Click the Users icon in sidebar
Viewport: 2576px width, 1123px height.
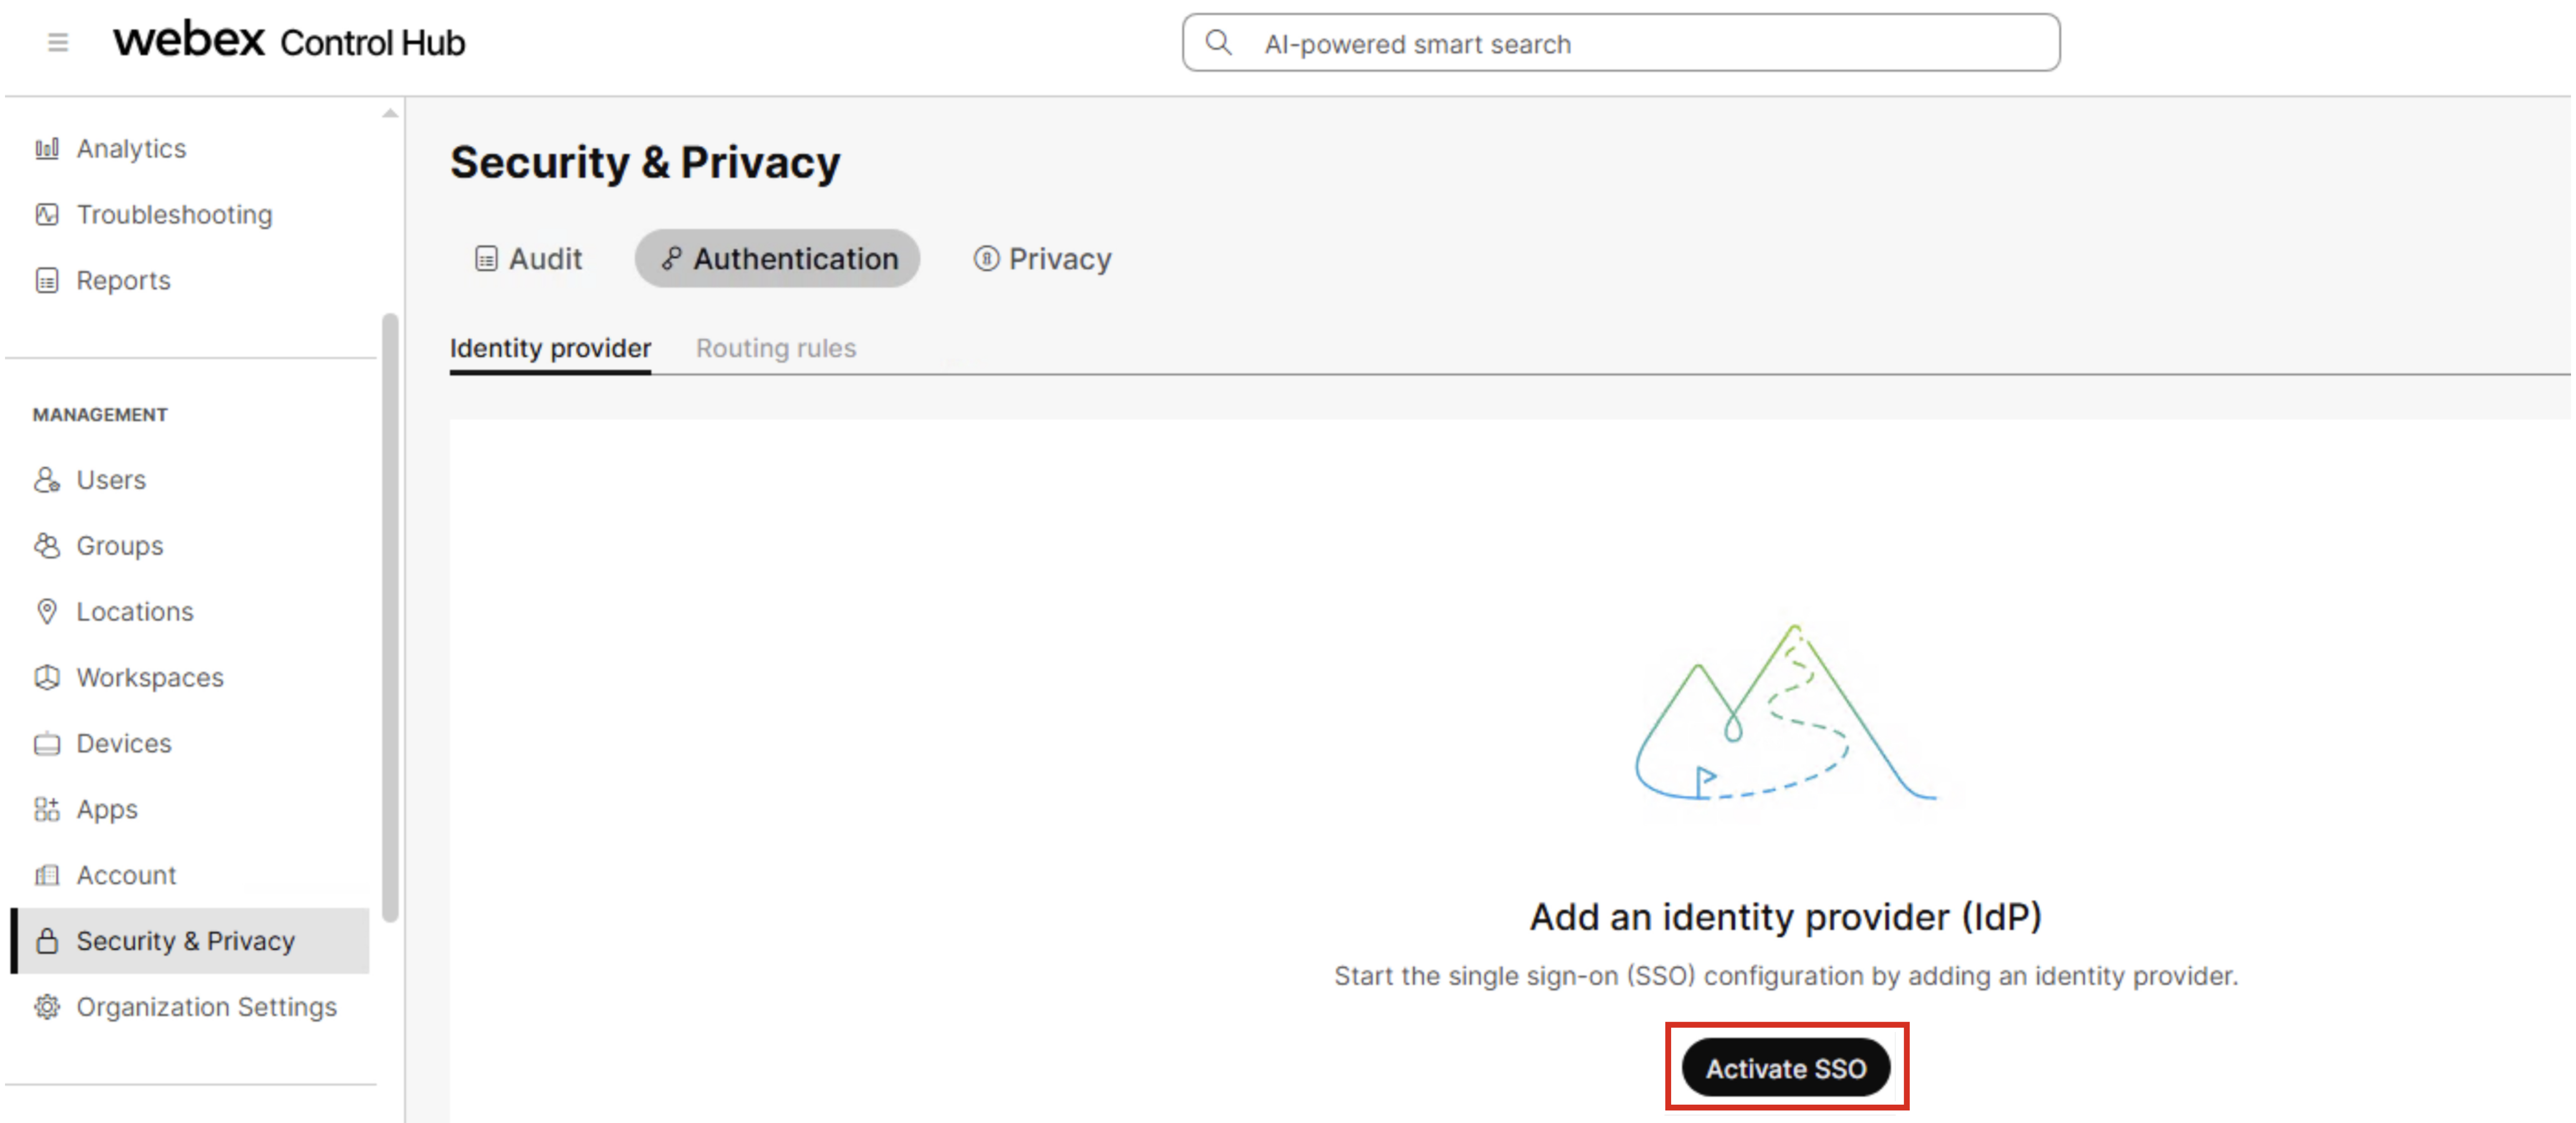47,480
